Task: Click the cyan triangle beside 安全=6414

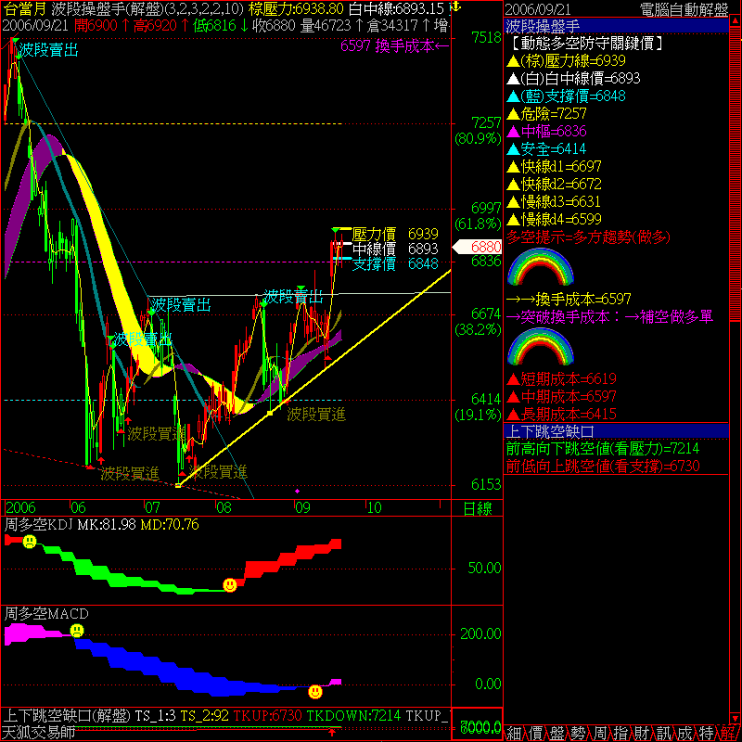Action: 513,149
